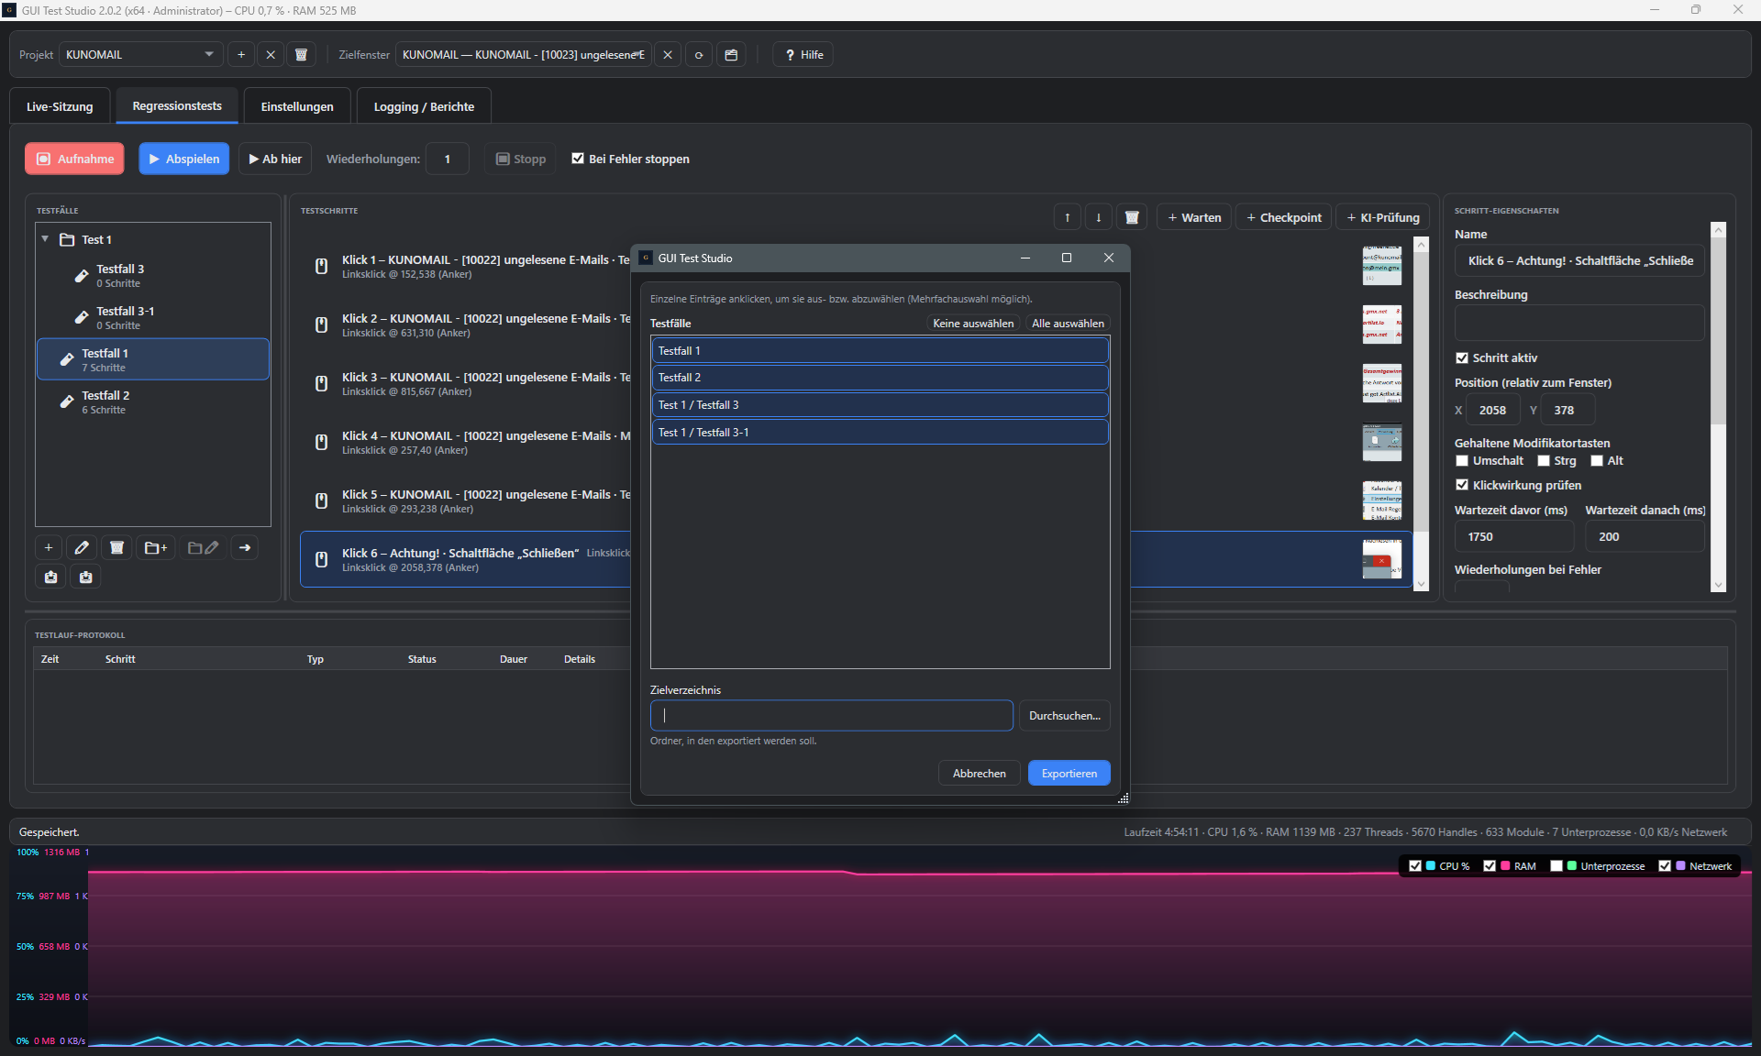This screenshot has height=1056, width=1761.
Task: Delete selected test case with trash icon
Action: point(116,548)
